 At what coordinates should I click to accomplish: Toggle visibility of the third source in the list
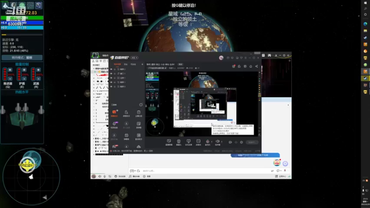coord(111,78)
